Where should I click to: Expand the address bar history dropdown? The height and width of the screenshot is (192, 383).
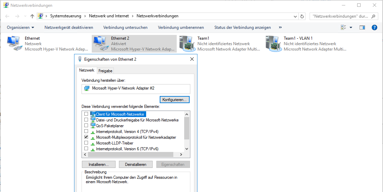tap(295, 16)
